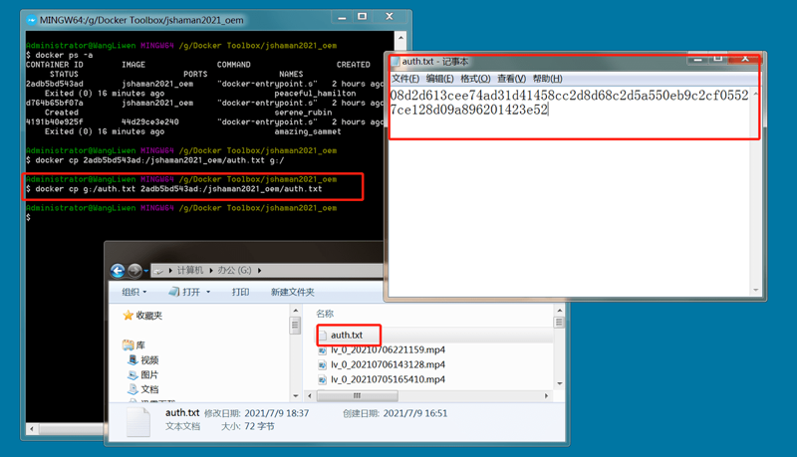
Task: Click the file list horizontal scroll left arrow
Action: [311, 395]
